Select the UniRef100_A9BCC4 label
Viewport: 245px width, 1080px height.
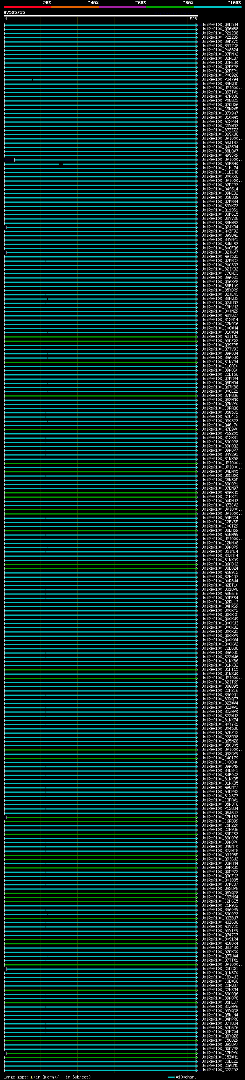click(220, 518)
